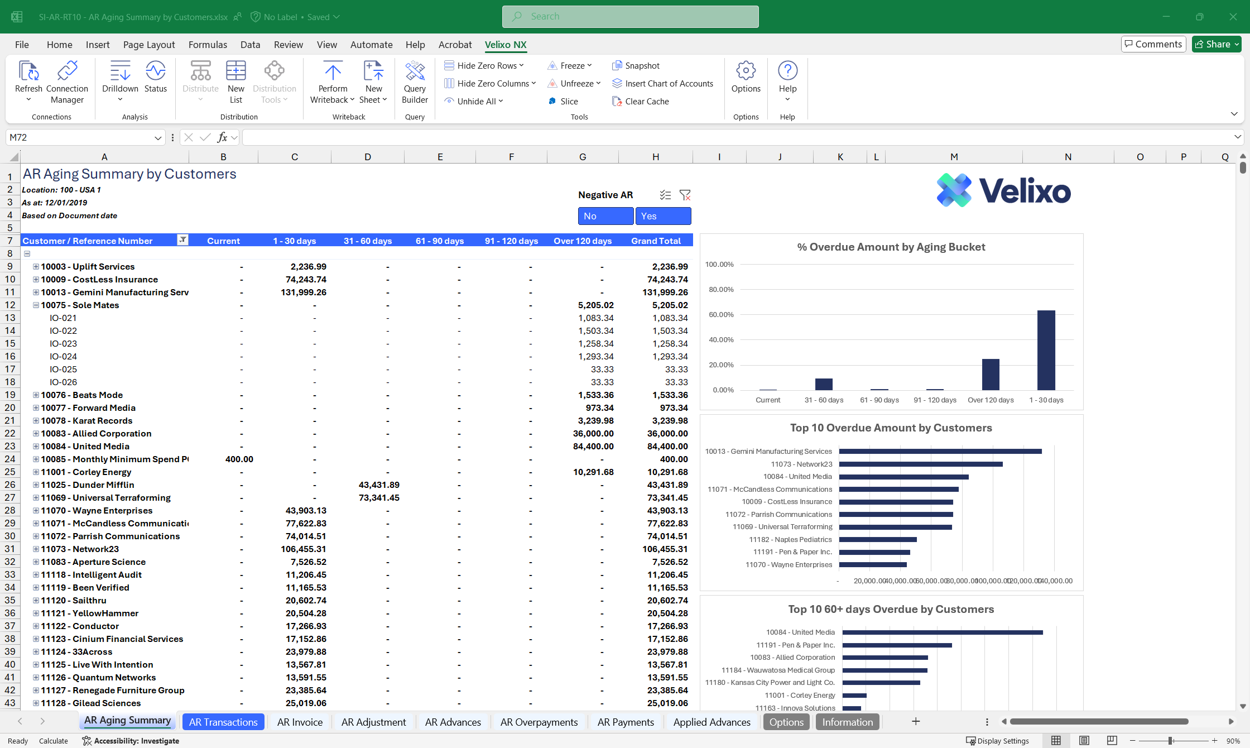
Task: Click the zoom slider in status bar
Action: 1171,741
